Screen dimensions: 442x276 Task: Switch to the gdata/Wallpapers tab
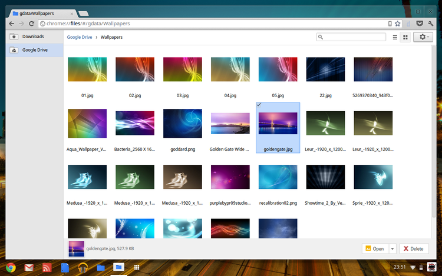(x=41, y=12)
